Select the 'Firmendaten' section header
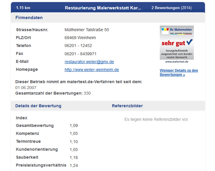Screen dimensions: 215x171 coord(29,18)
